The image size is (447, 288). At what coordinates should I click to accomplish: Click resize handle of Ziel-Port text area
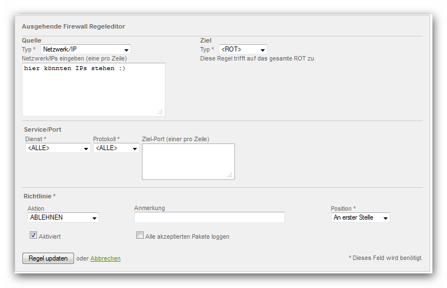coord(229,175)
